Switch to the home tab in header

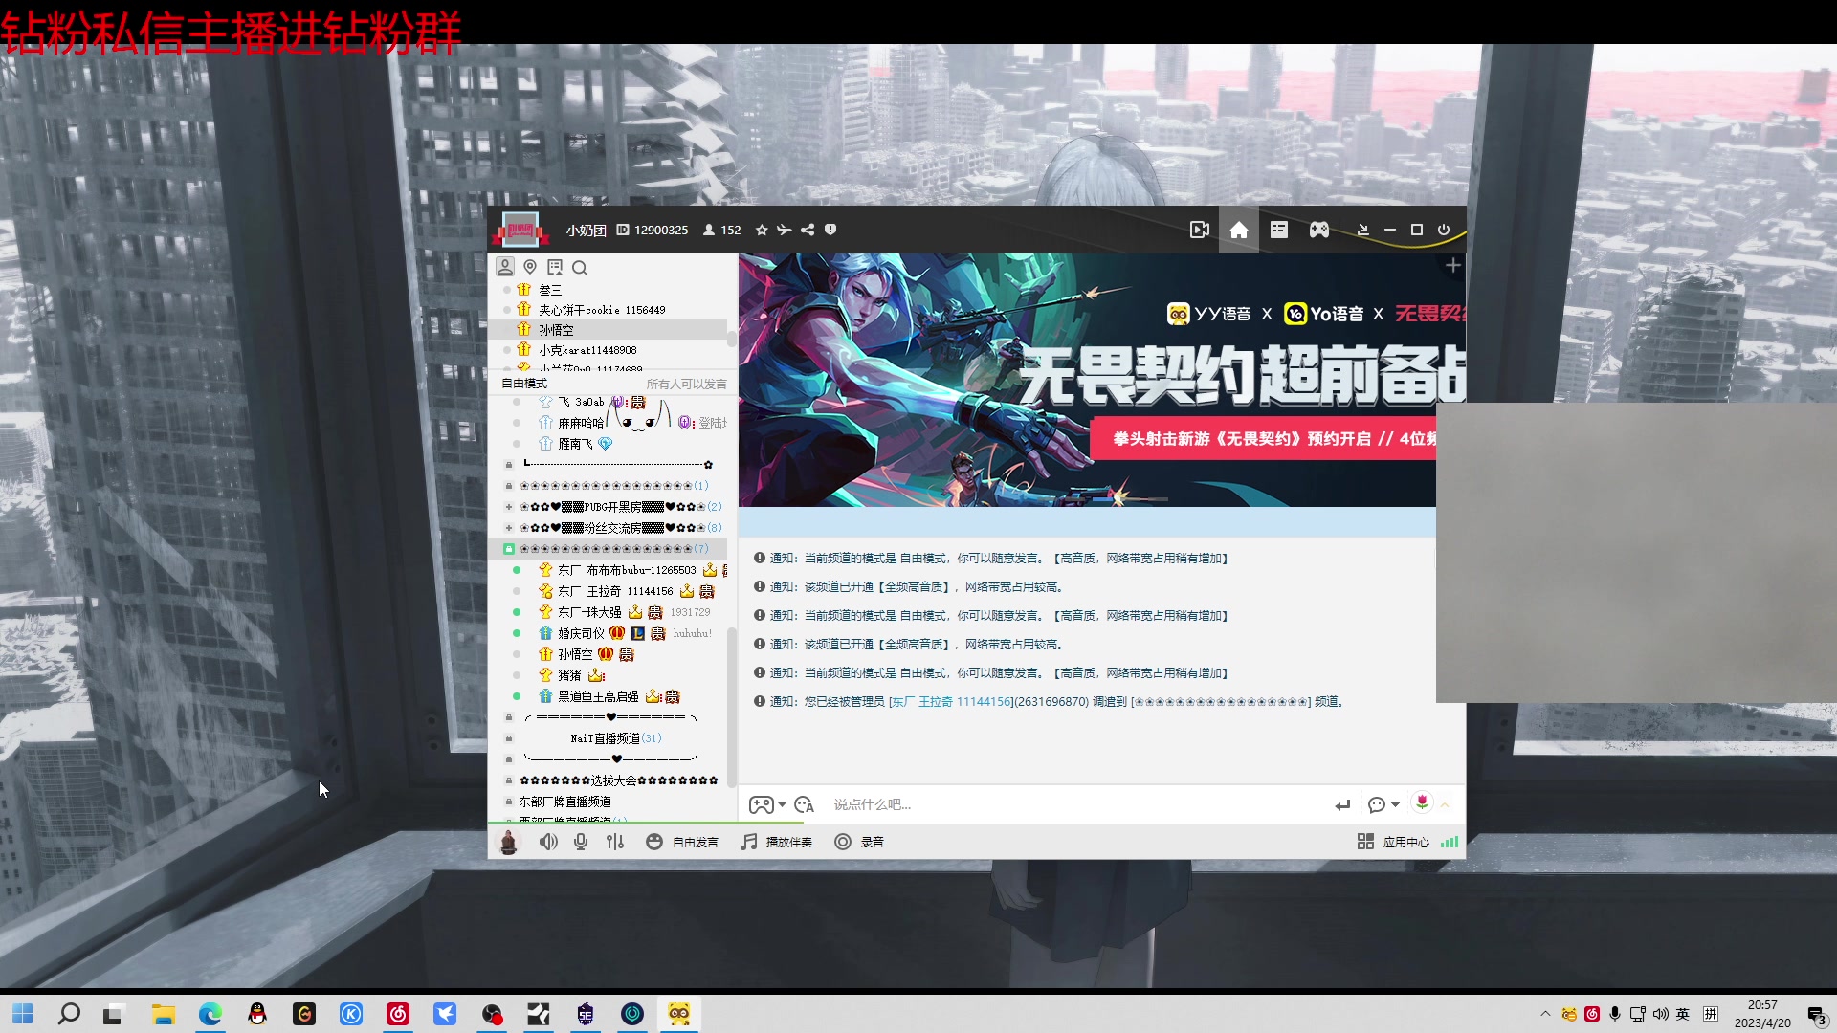click(1239, 230)
